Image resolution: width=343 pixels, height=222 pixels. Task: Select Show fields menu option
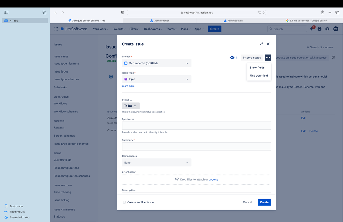(259, 68)
